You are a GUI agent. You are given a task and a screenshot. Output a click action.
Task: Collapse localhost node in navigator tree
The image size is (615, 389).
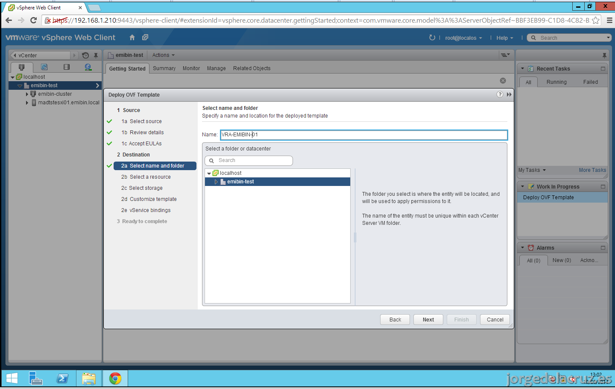click(x=12, y=77)
